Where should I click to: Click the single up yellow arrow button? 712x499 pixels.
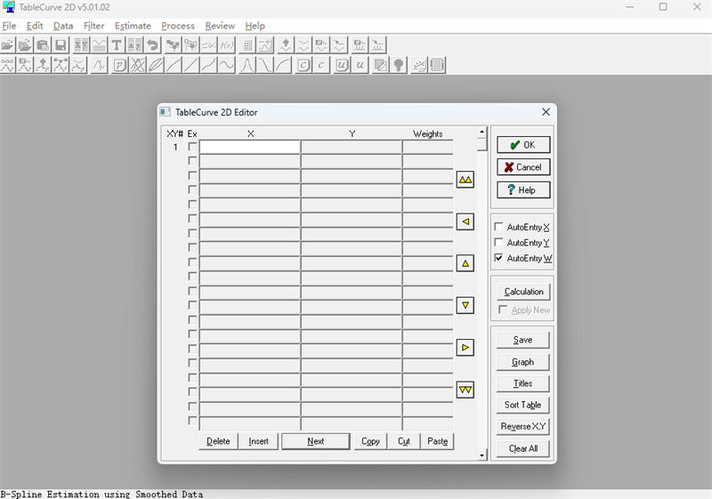[465, 263]
